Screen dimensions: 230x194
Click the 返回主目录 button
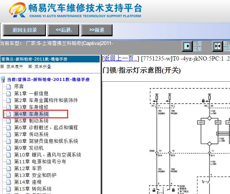(x=24, y=30)
